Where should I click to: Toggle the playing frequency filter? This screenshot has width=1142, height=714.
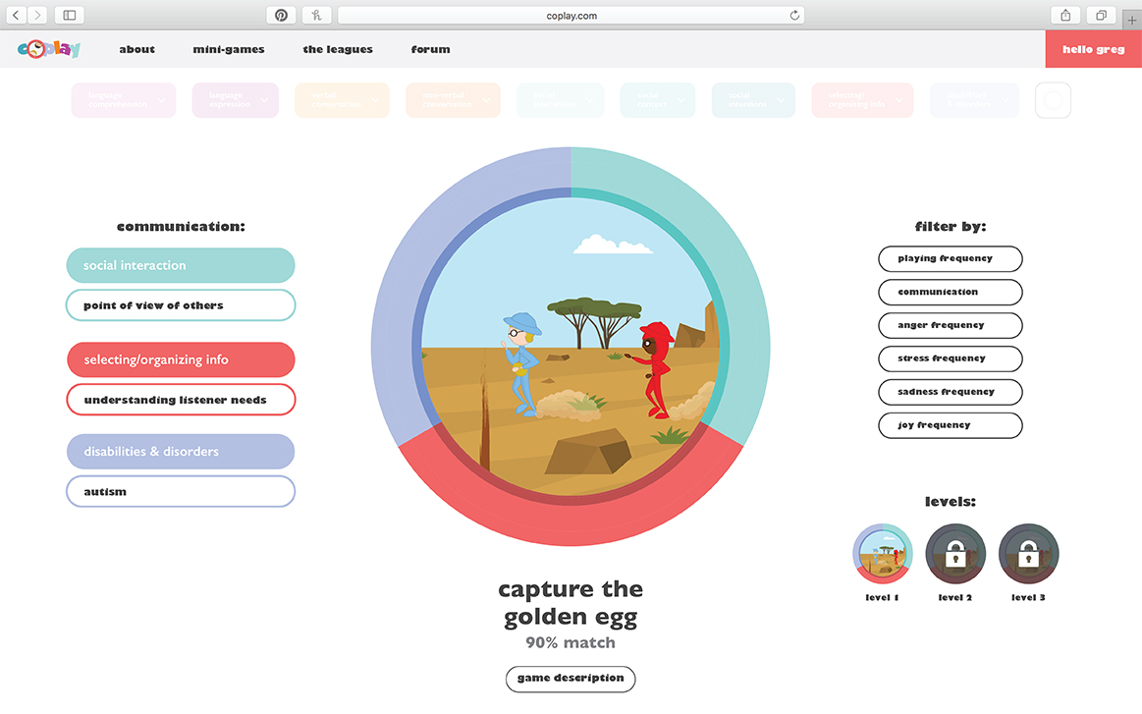click(x=950, y=258)
